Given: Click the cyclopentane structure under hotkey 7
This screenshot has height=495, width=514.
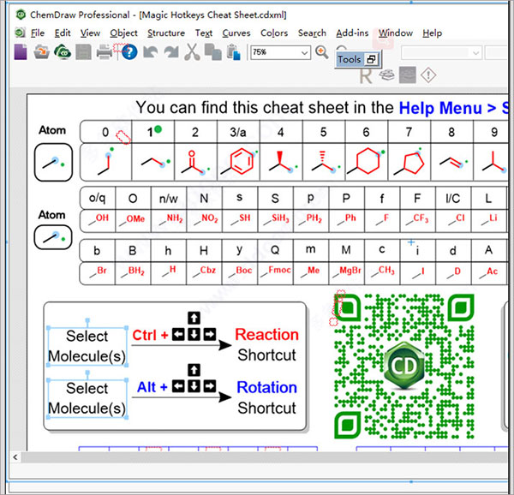Looking at the screenshot, I should [x=409, y=162].
